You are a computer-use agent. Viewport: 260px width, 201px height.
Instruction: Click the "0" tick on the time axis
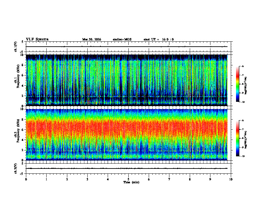[x=26, y=179]
